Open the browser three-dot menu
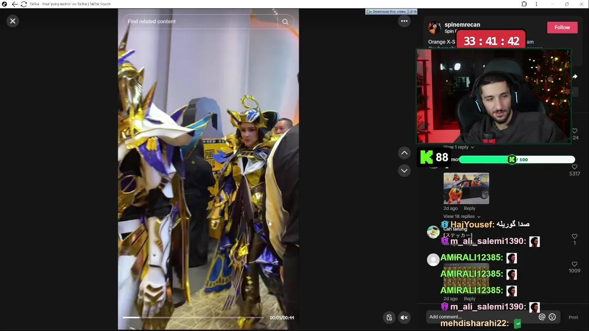589x331 pixels. pyautogui.click(x=536, y=4)
